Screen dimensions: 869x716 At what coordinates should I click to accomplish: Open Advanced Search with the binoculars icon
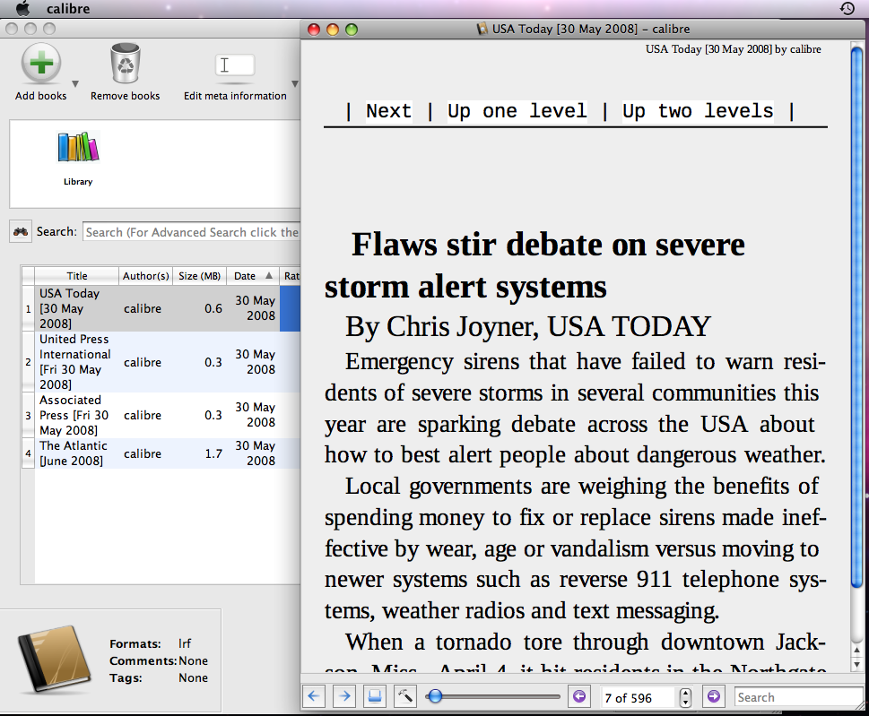pos(21,231)
